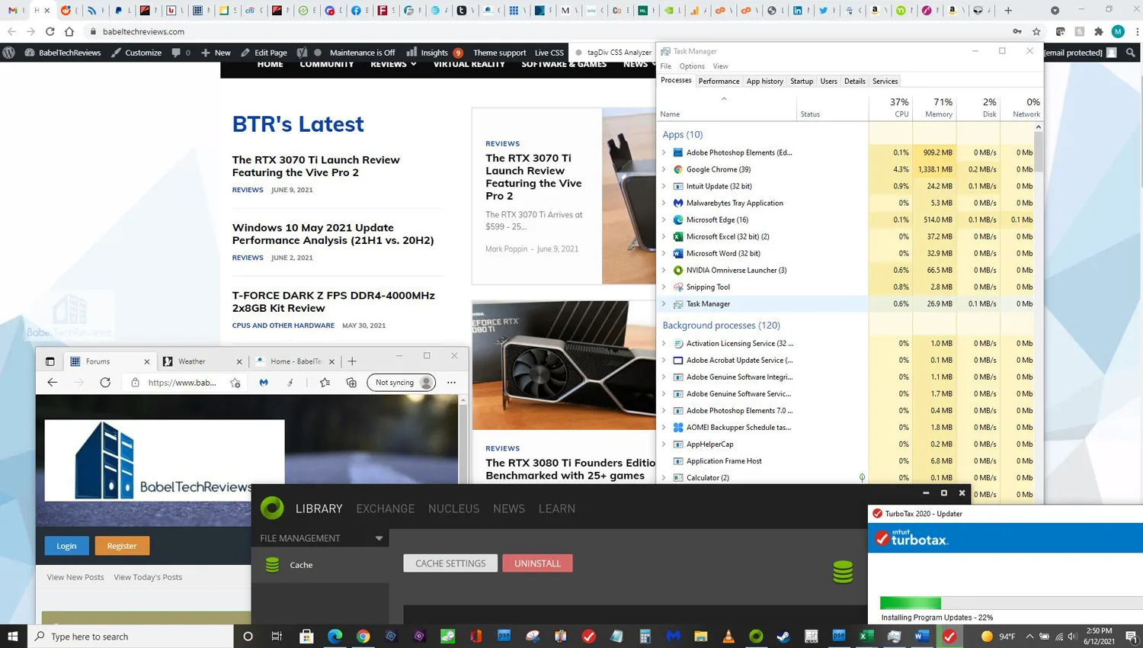Open Edge Collections icon
This screenshot has width=1143, height=648.
tap(351, 383)
